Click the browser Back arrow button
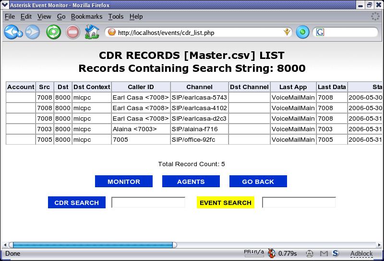The image size is (384, 261). click(12, 33)
